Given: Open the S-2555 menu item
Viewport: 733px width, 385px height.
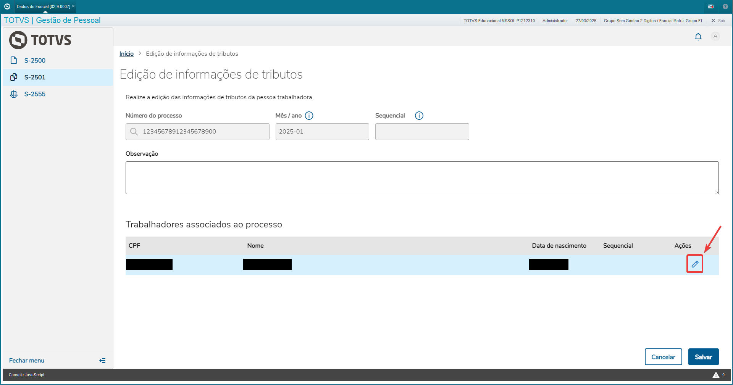Looking at the screenshot, I should click(35, 94).
